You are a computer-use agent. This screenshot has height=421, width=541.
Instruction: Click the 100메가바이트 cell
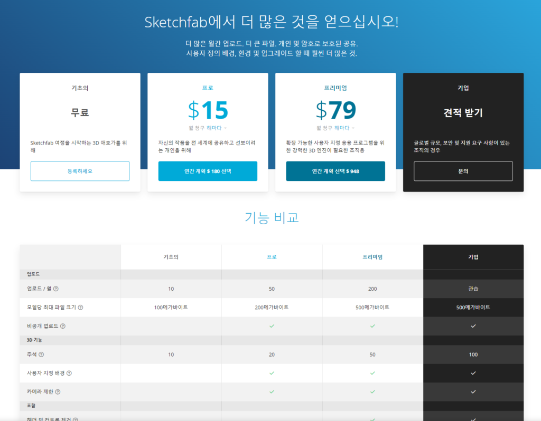171,308
